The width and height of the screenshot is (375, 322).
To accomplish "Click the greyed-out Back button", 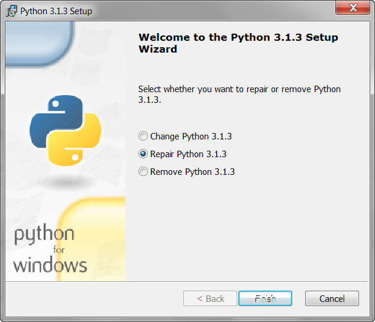I will (210, 298).
